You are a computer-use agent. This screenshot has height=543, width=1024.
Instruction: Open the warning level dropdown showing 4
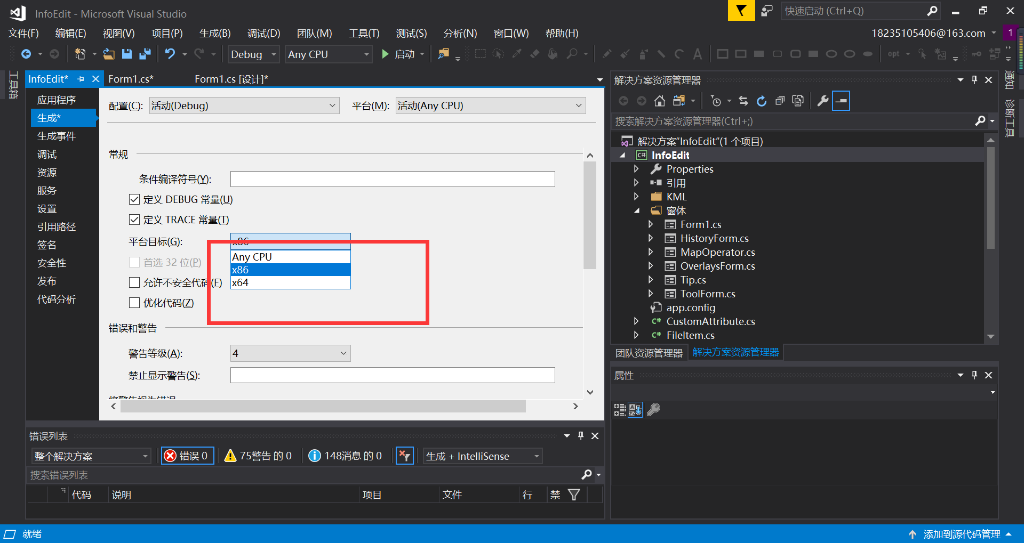[291, 353]
